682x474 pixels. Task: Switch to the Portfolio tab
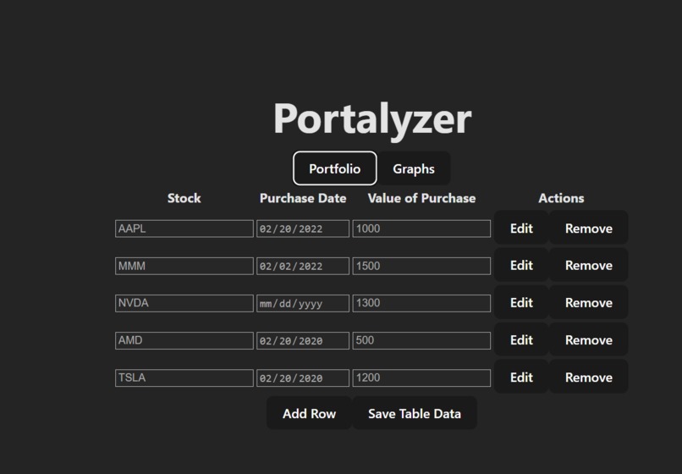(334, 168)
